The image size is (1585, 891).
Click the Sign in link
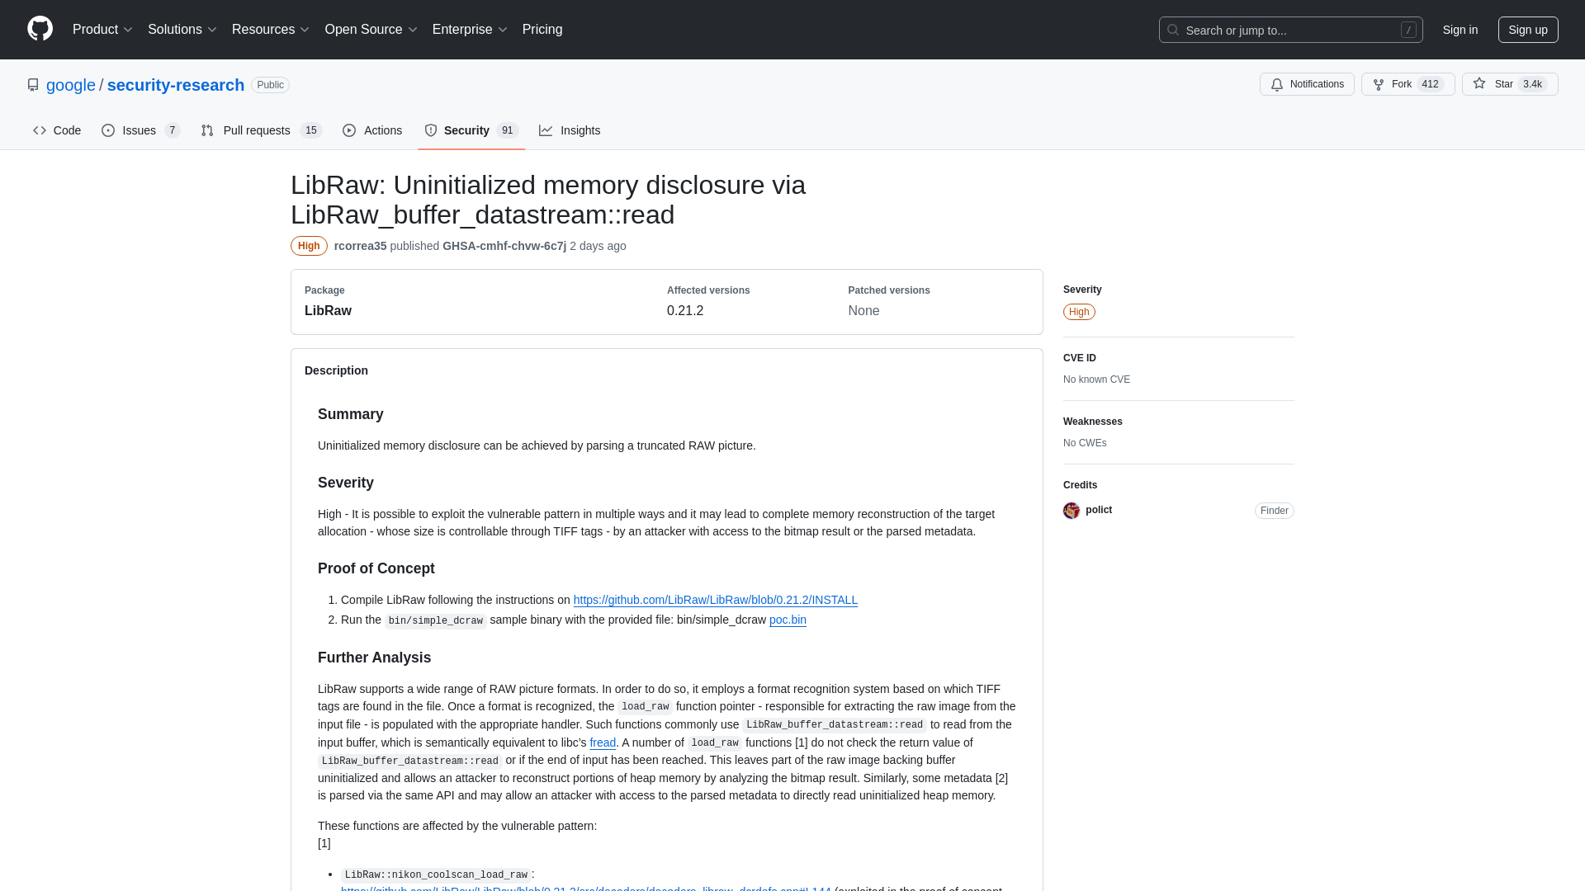coord(1460,30)
